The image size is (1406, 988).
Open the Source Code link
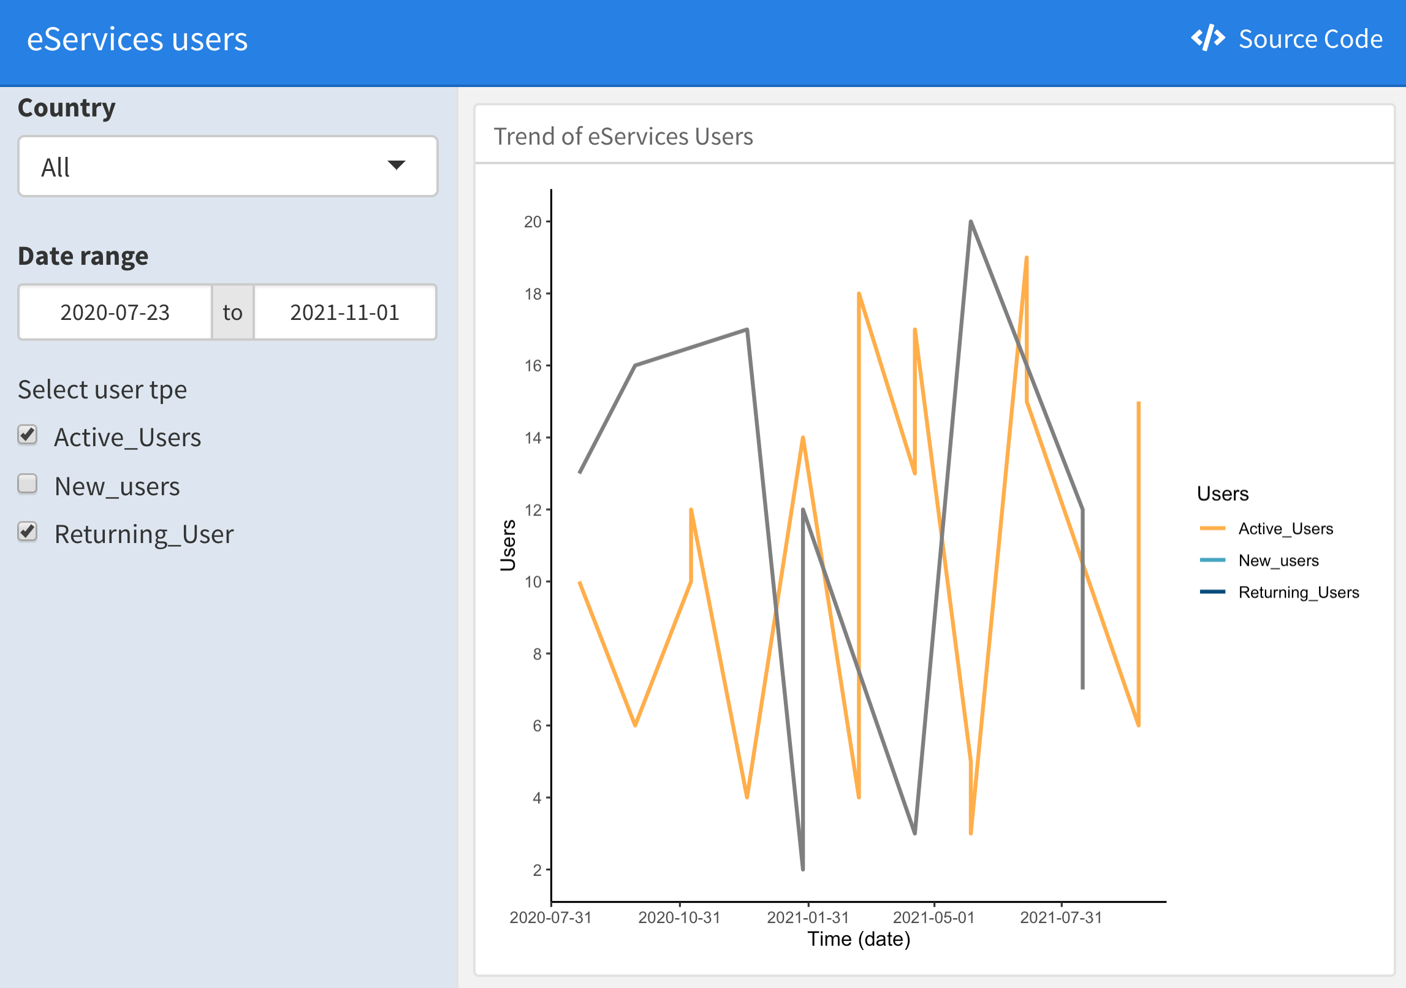(x=1286, y=39)
